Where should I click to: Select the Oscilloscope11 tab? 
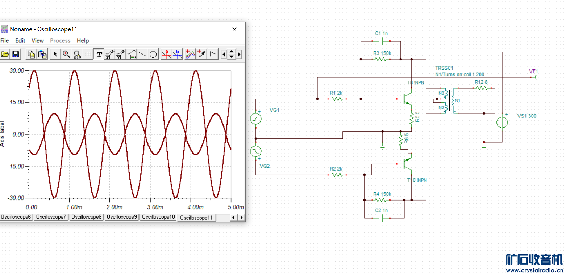(x=196, y=218)
